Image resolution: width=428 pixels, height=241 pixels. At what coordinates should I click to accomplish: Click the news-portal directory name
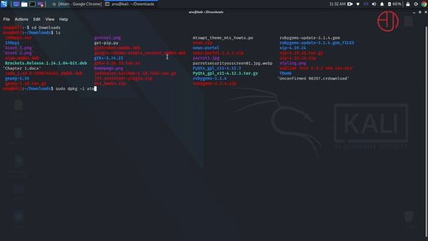(x=206, y=48)
